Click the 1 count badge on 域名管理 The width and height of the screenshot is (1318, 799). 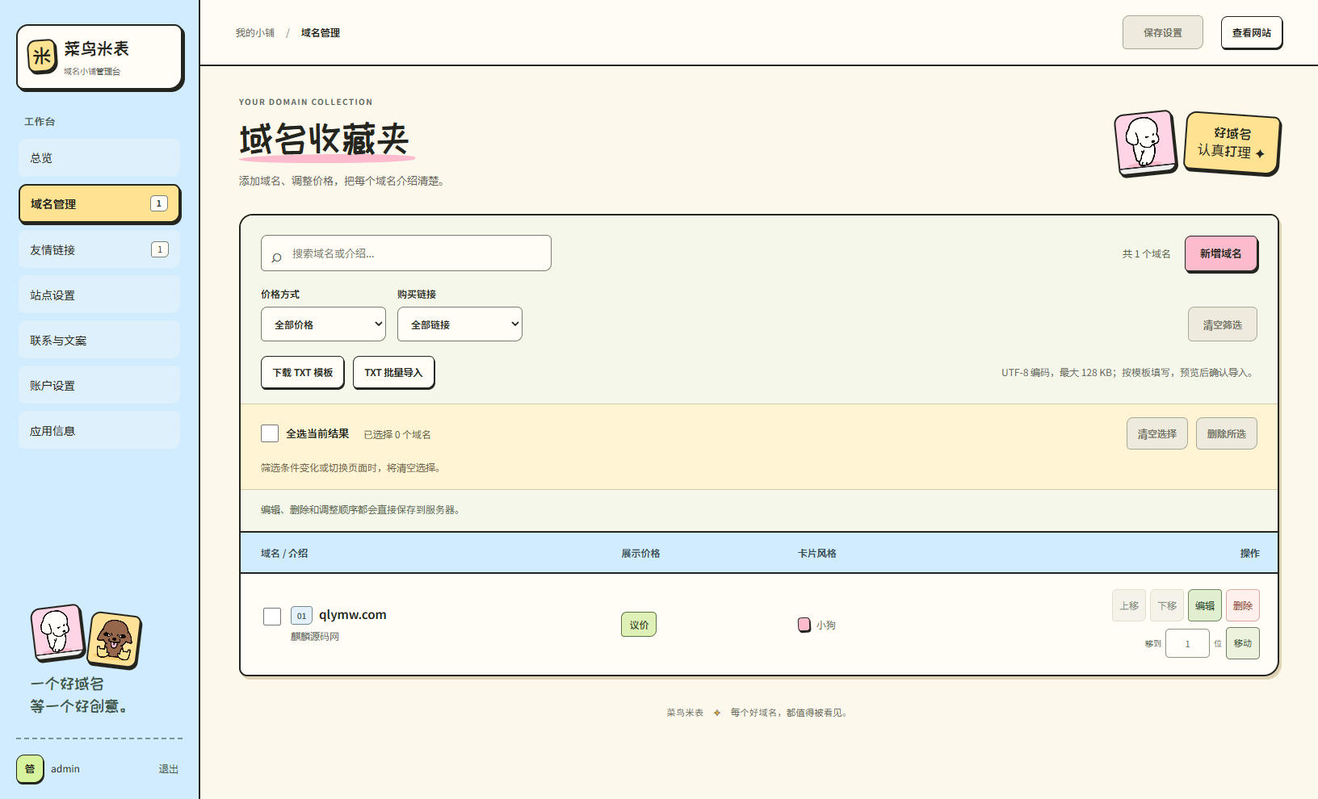(x=159, y=203)
